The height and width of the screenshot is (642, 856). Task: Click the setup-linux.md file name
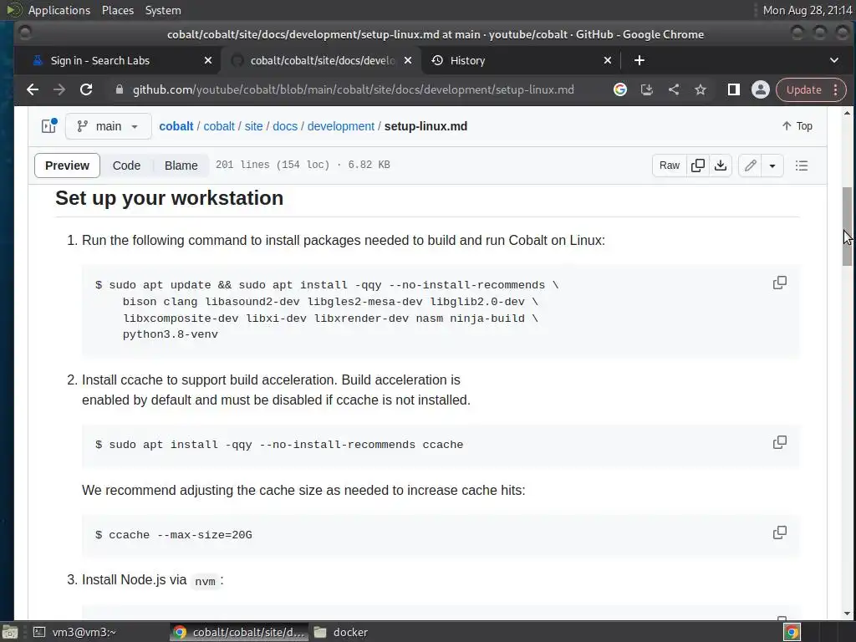pos(425,126)
